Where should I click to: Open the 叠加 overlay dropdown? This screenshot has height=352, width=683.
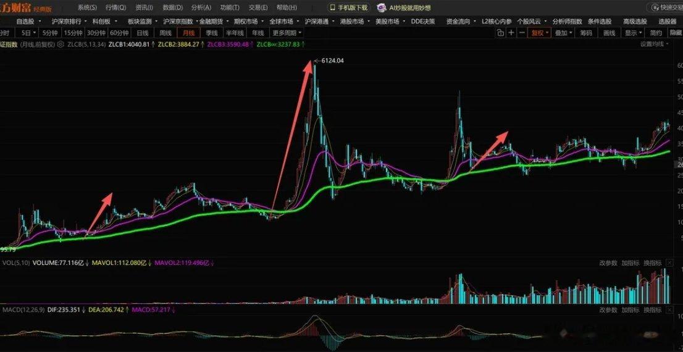click(x=564, y=33)
